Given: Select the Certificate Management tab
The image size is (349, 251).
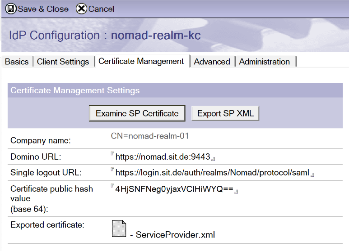Looking at the screenshot, I should [141, 61].
